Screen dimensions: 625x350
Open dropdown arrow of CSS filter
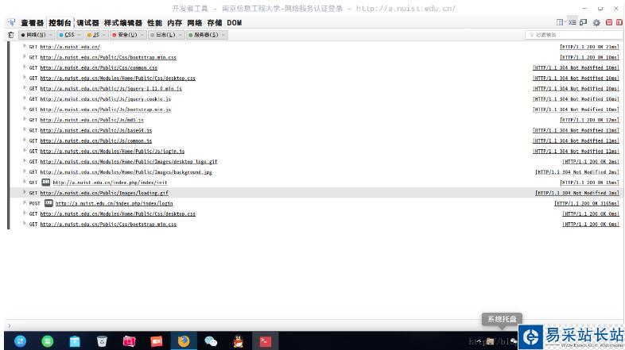(x=80, y=35)
